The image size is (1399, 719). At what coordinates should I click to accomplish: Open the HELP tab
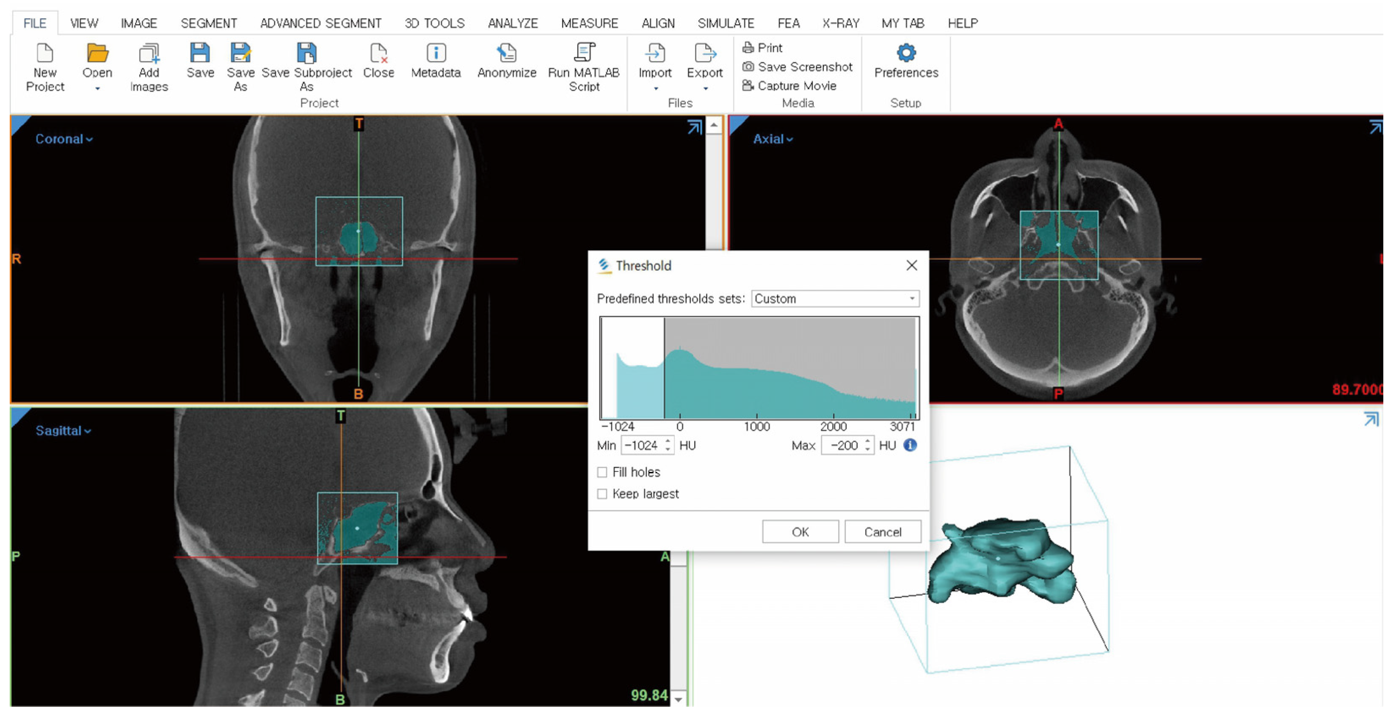(962, 23)
